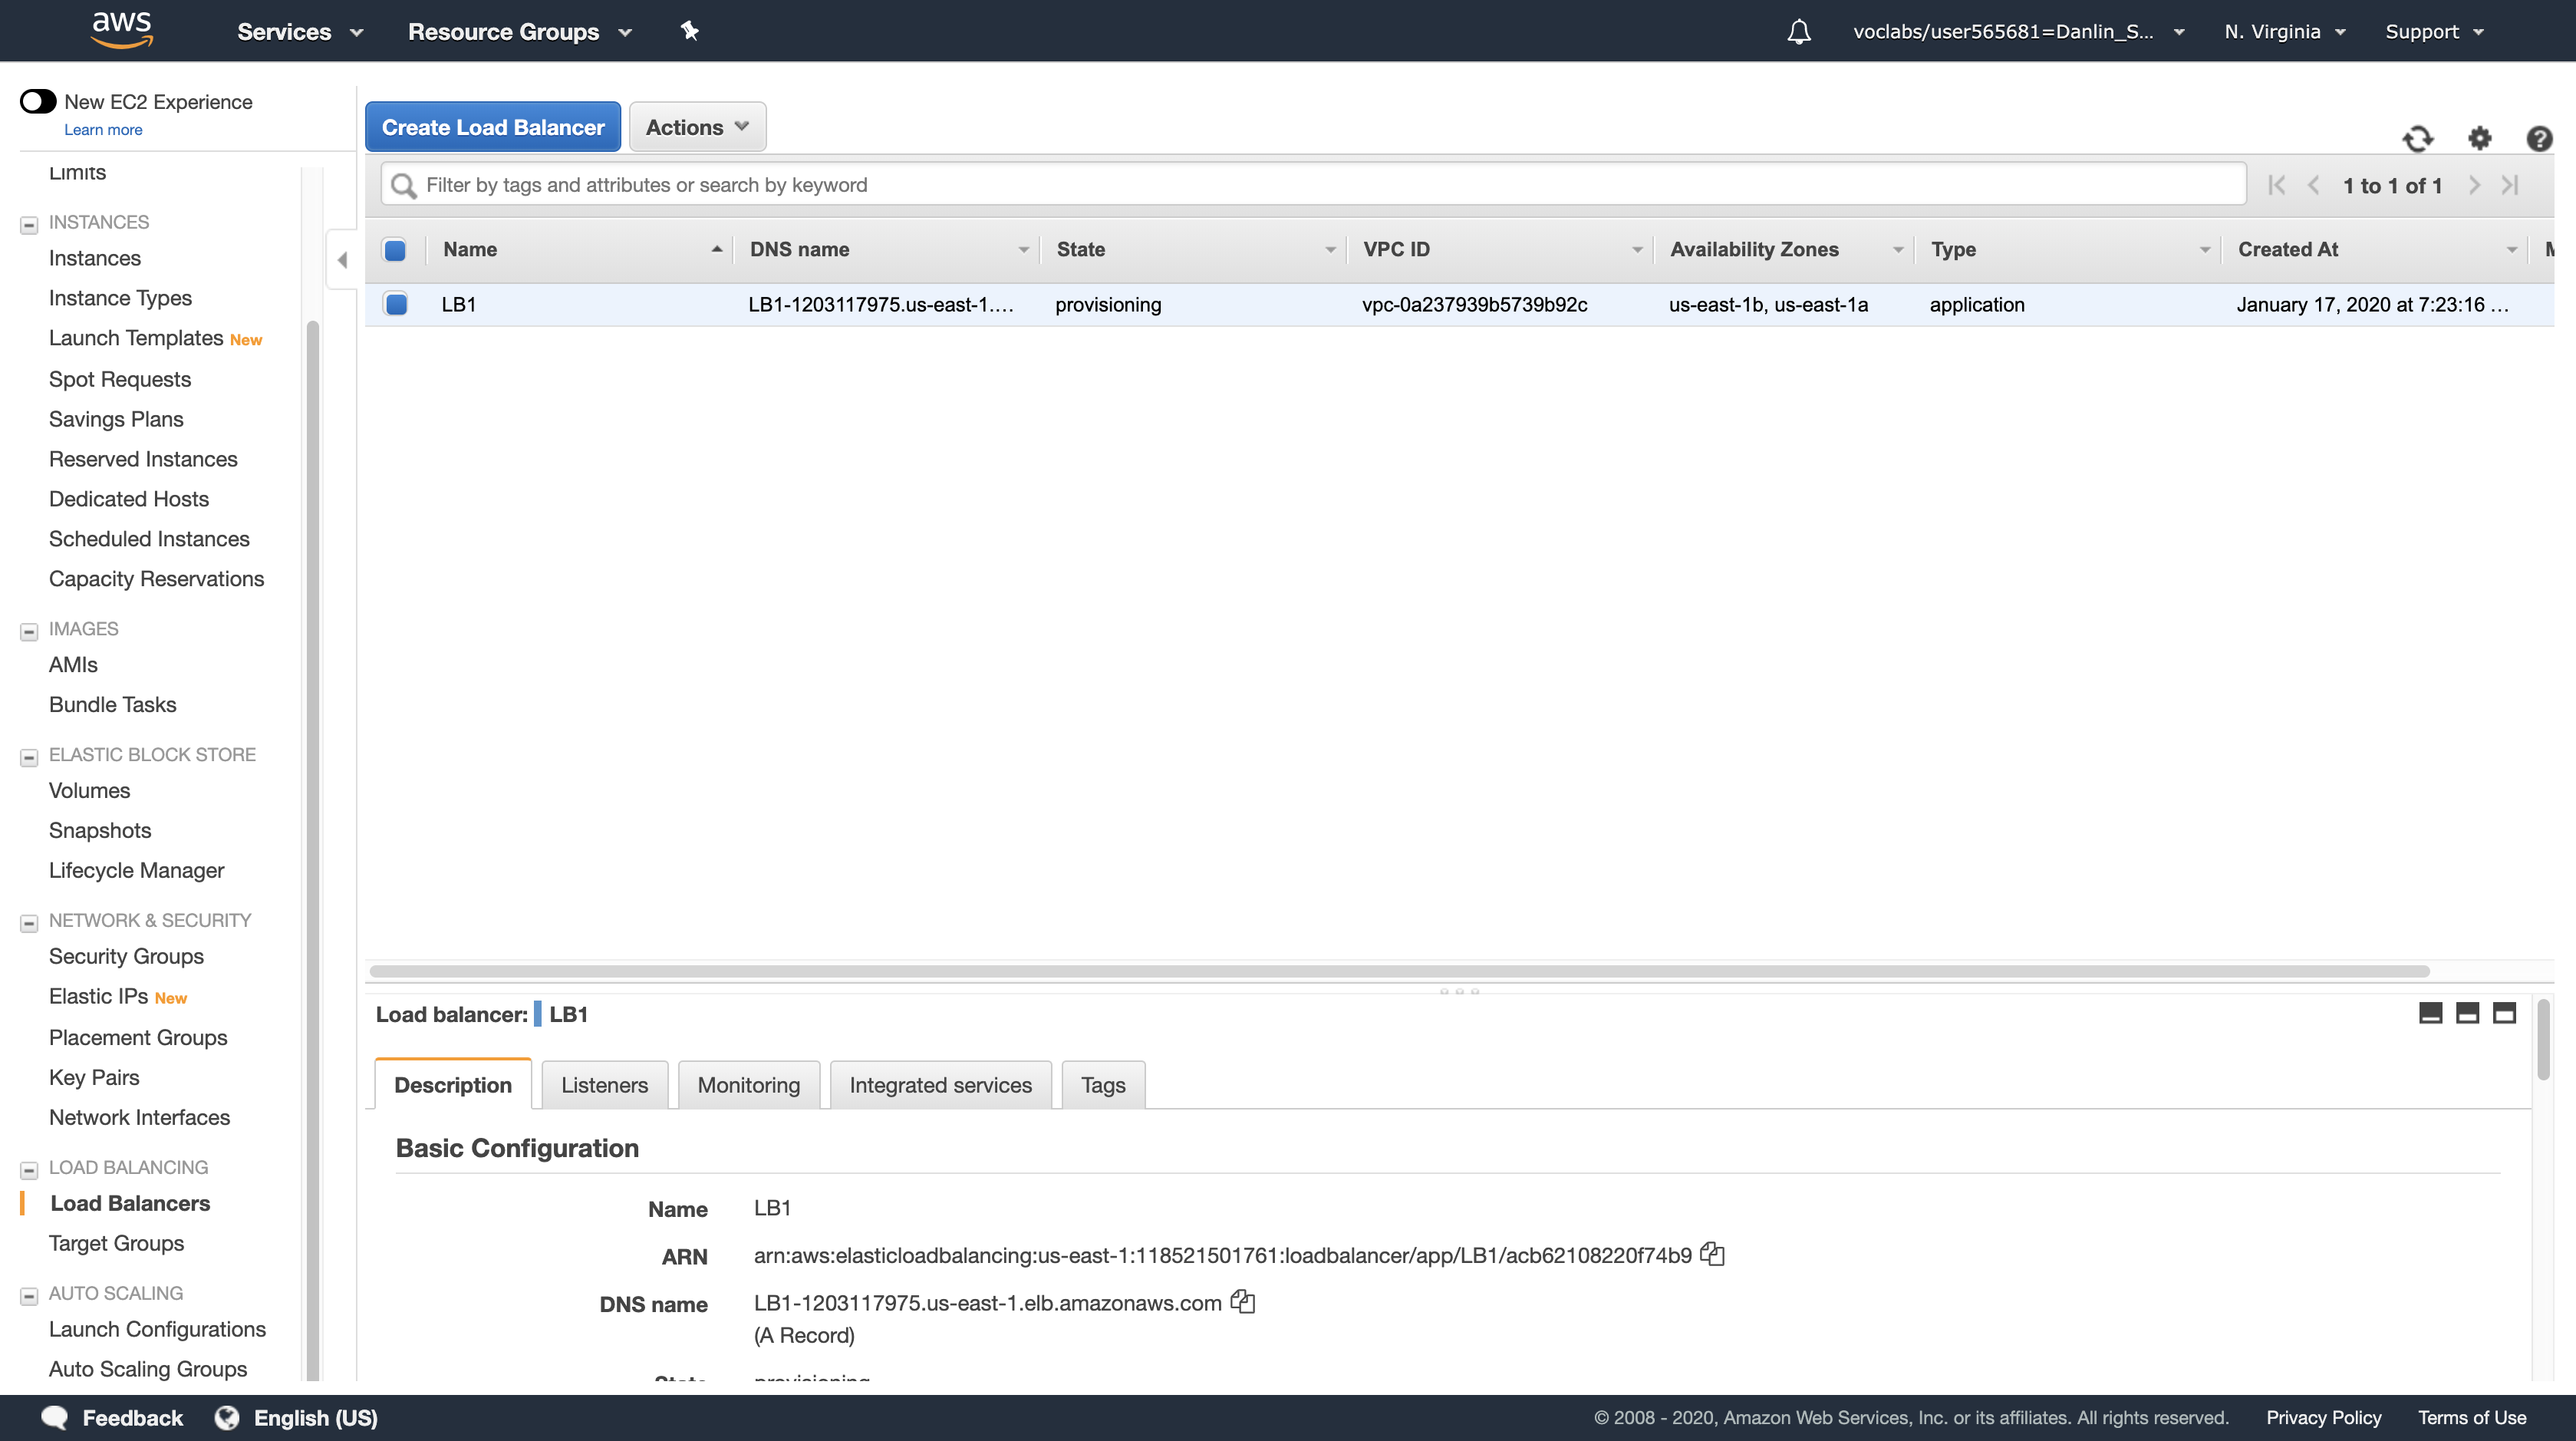
Task: Click the pin shortcuts icon in header
Action: coord(689,31)
